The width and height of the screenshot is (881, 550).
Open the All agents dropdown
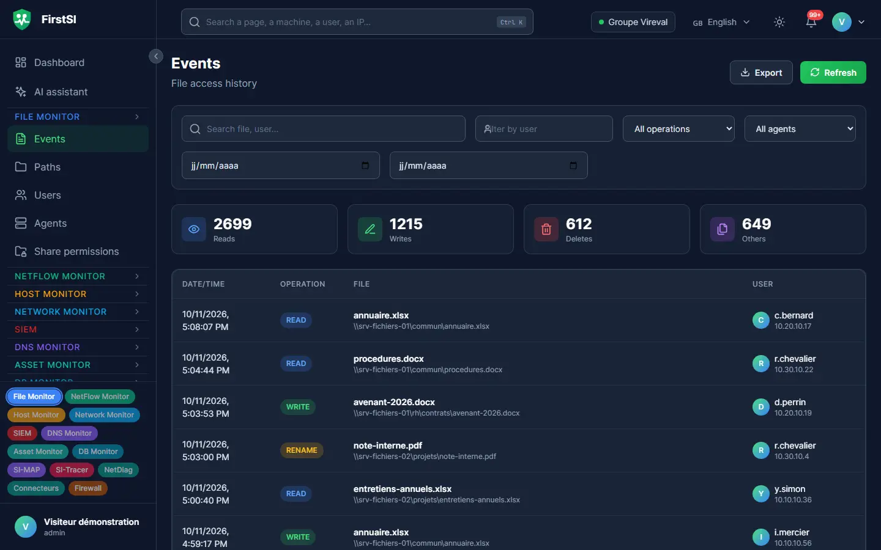[x=800, y=129]
